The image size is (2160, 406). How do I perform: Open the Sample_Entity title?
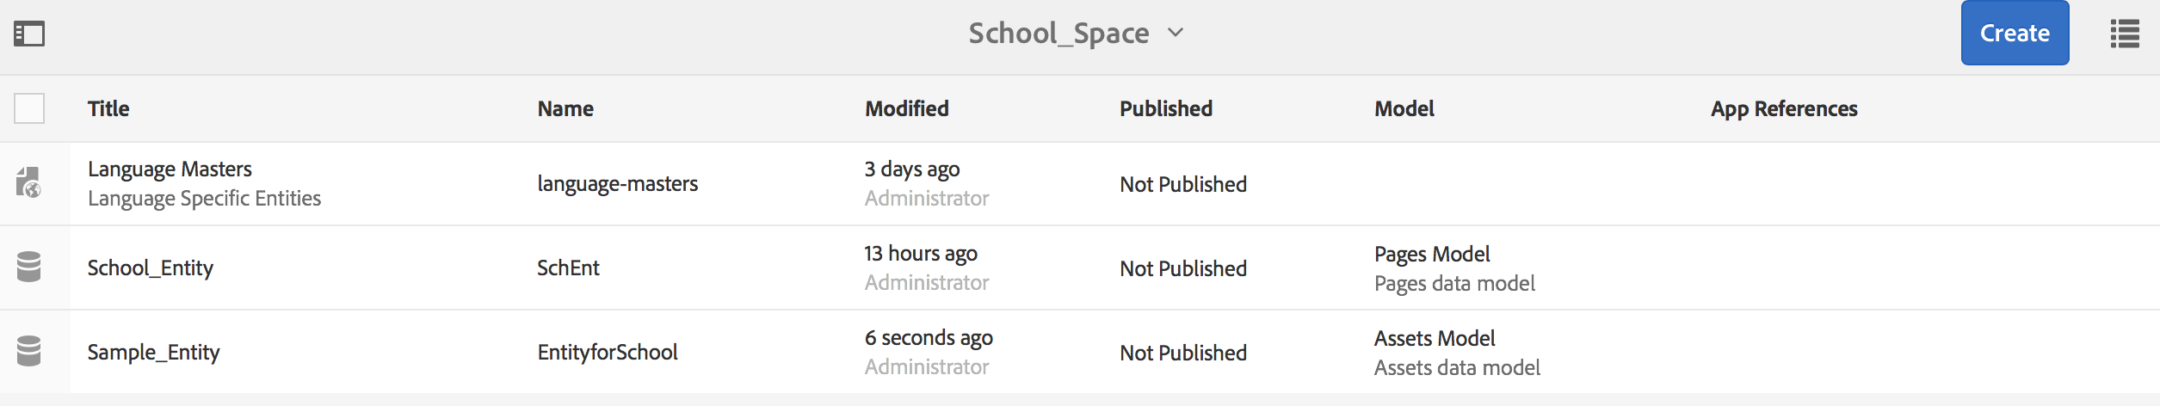click(154, 352)
